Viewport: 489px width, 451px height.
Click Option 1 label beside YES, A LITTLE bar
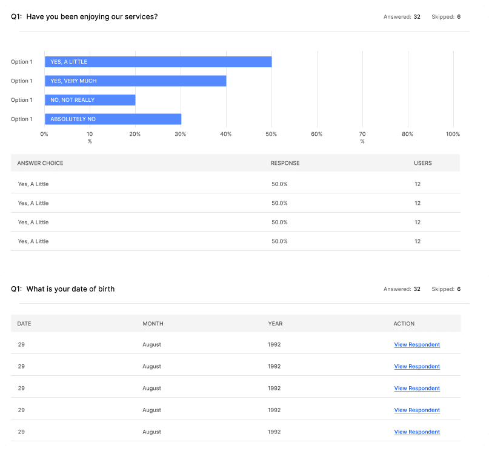point(22,62)
